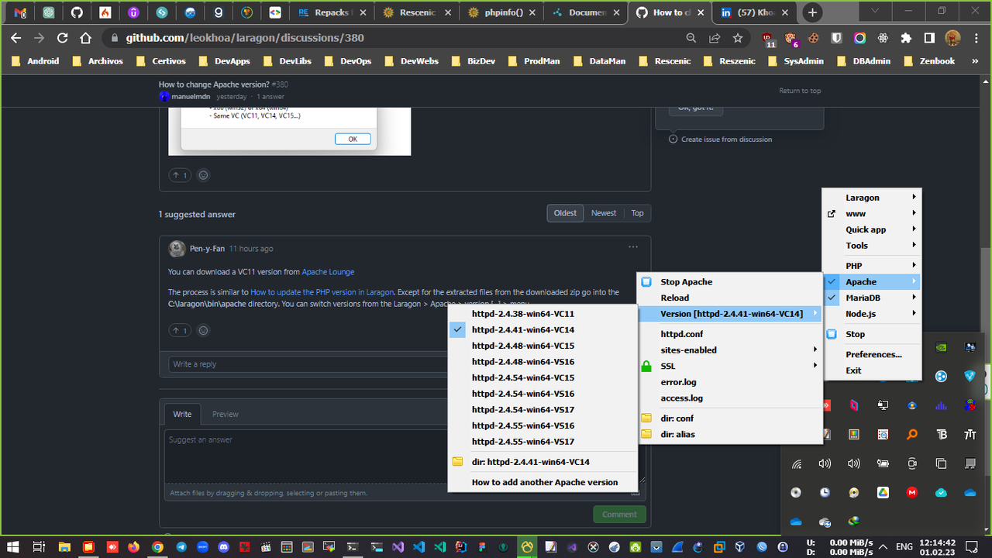This screenshot has height=558, width=992.
Task: Open the answer's three-dot options menu
Action: point(633,247)
